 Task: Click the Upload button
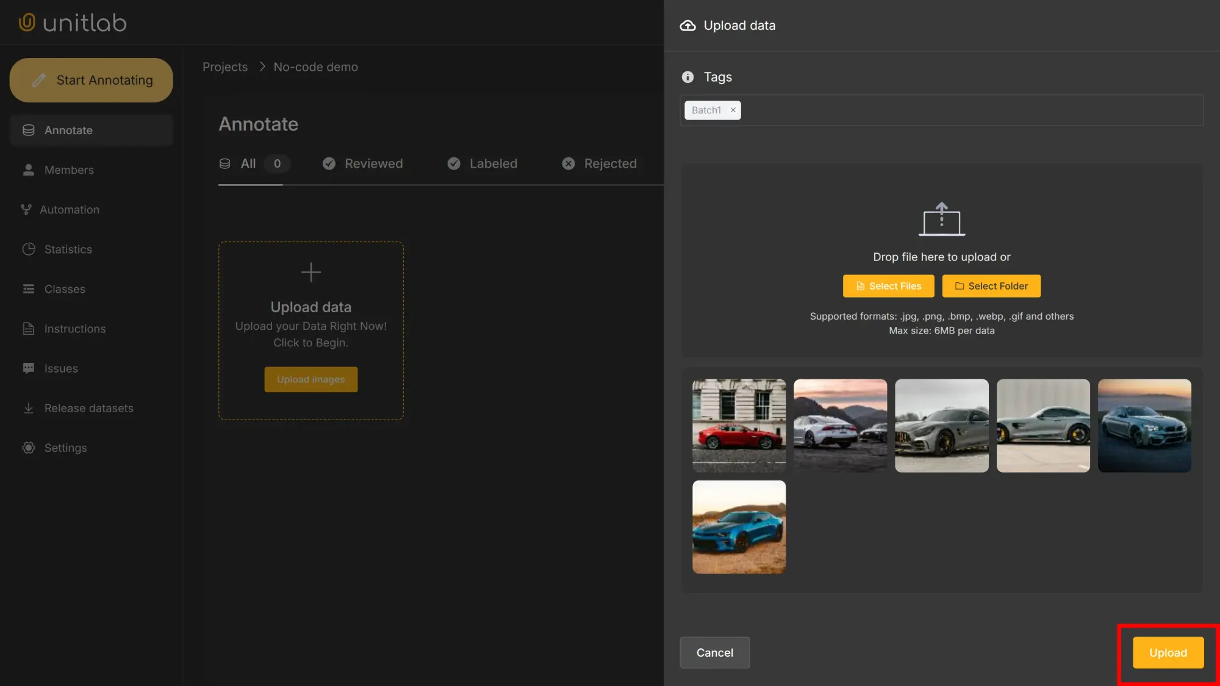tap(1167, 652)
